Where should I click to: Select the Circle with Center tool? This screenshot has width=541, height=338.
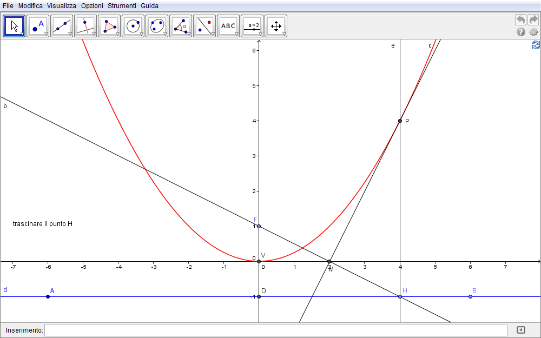coord(133,26)
